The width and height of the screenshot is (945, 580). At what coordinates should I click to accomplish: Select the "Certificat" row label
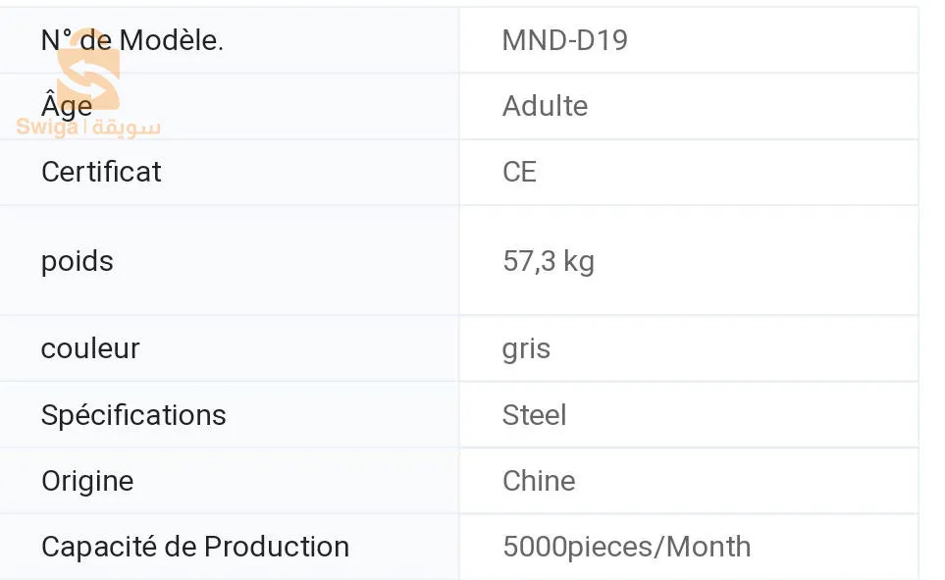pyautogui.click(x=101, y=172)
